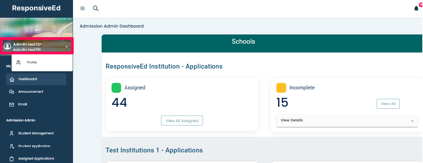The height and width of the screenshot is (163, 423).
Task: Select Profile from the user menu
Action: pos(32,62)
